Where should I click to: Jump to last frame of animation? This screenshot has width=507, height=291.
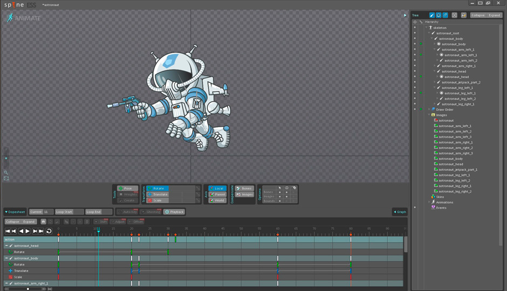point(41,231)
